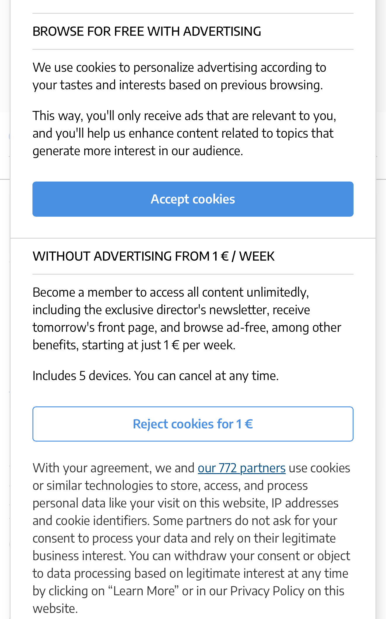Click the 'generate more interest in our audience' line

(x=137, y=151)
